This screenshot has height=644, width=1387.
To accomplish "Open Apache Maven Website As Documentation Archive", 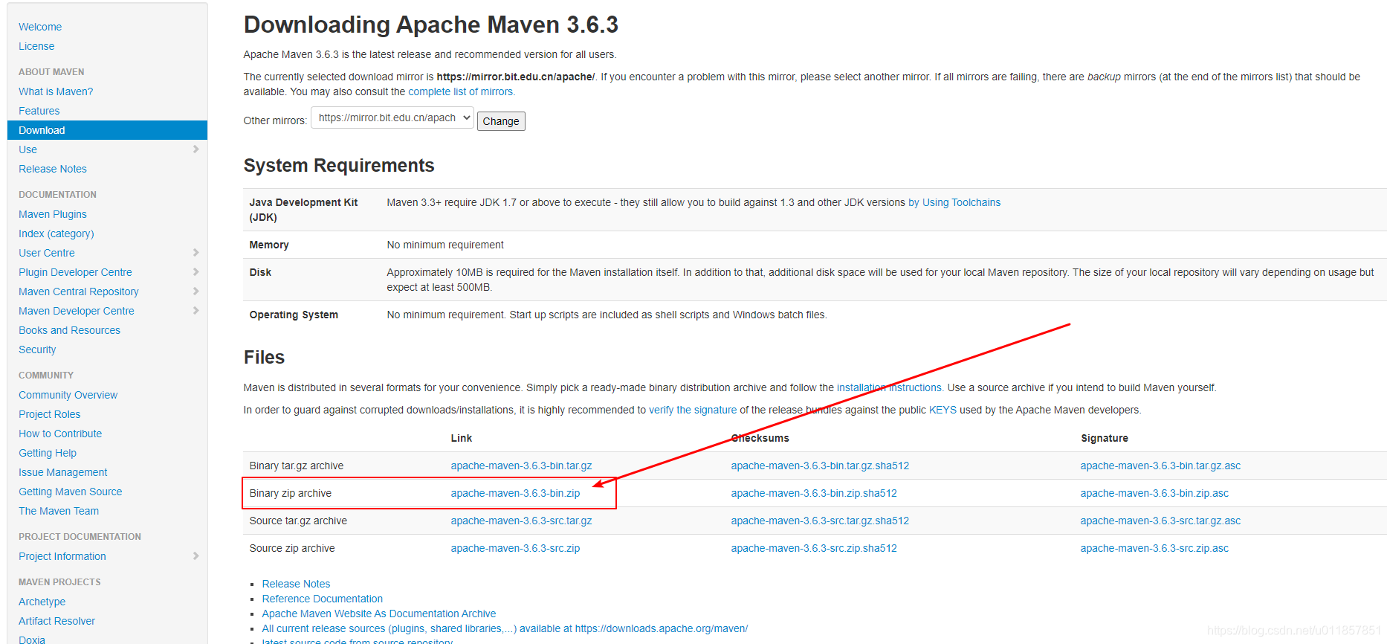I will (378, 614).
